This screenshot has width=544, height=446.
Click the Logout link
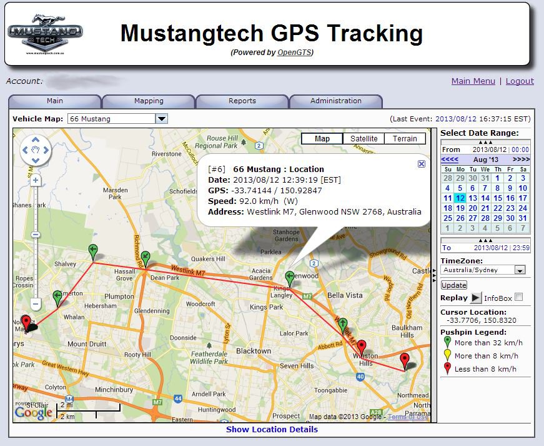520,81
